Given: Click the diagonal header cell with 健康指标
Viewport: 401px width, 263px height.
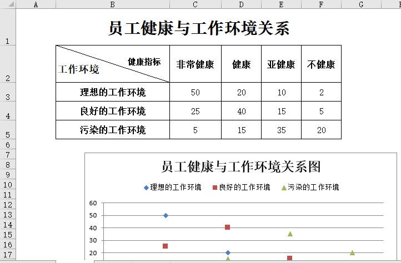Looking at the screenshot, I should pyautogui.click(x=113, y=64).
